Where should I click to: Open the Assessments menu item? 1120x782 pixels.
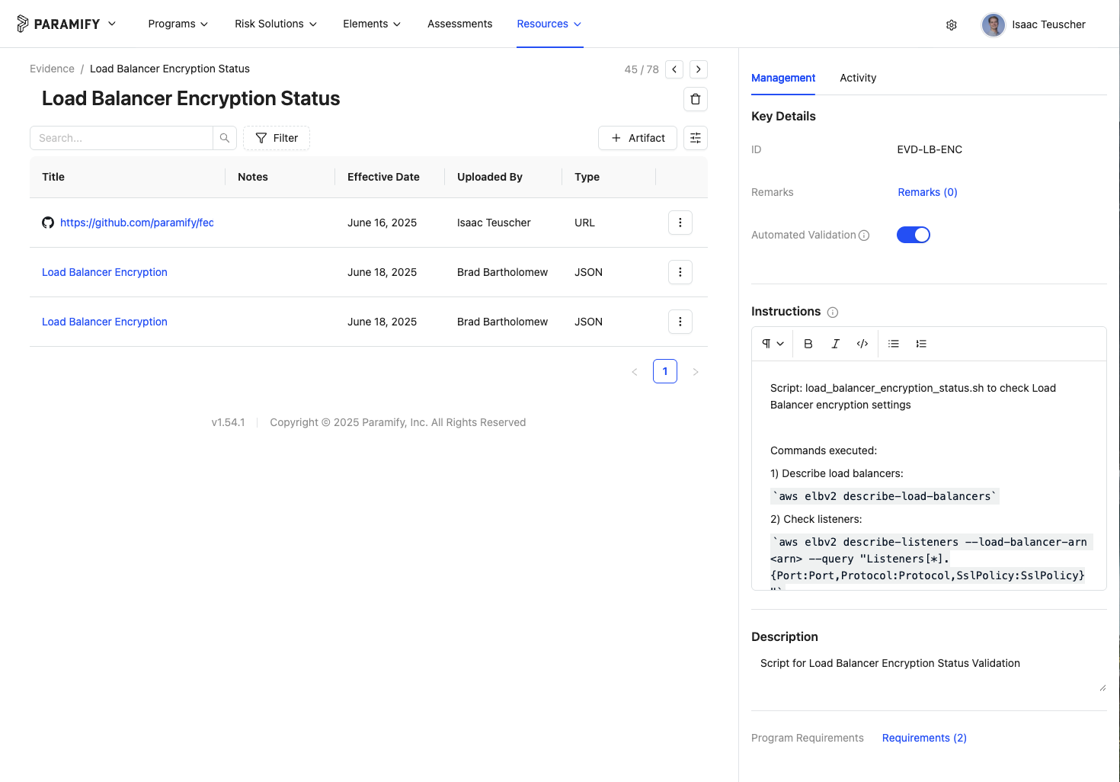459,24
